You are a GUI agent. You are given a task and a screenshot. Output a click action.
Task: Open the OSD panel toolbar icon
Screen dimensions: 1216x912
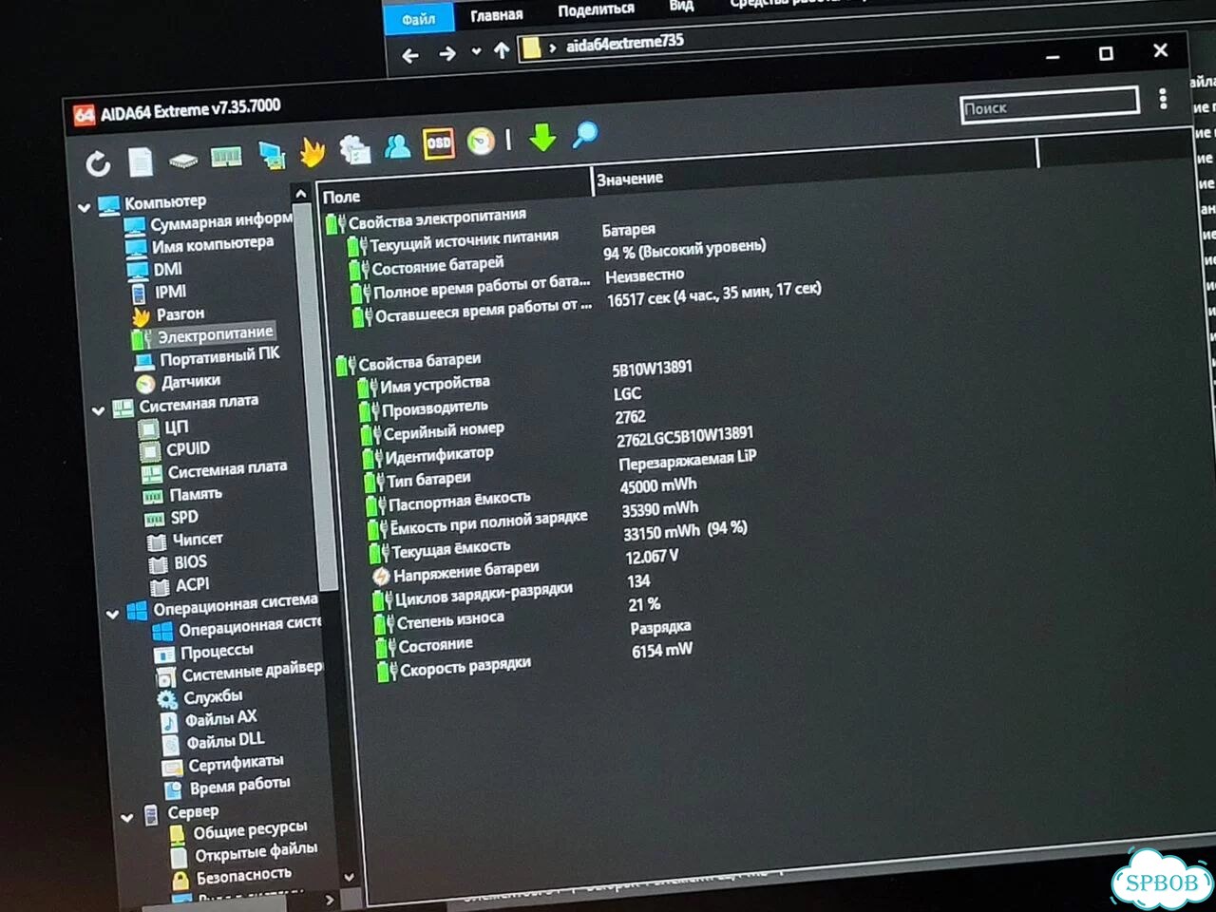click(438, 143)
